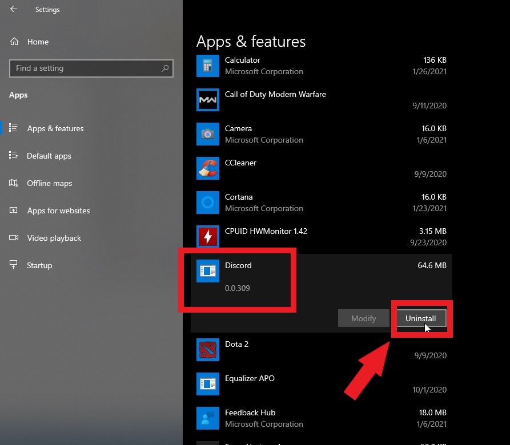This screenshot has width=510, height=445.
Task: Go to Home in Settings
Action: (x=38, y=42)
